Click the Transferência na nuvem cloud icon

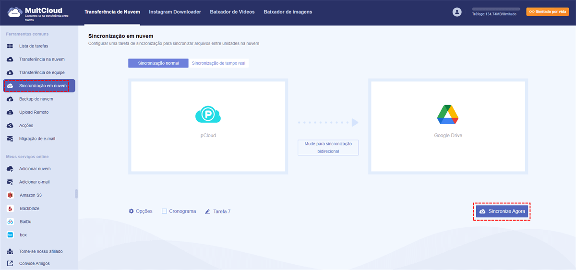[10, 59]
